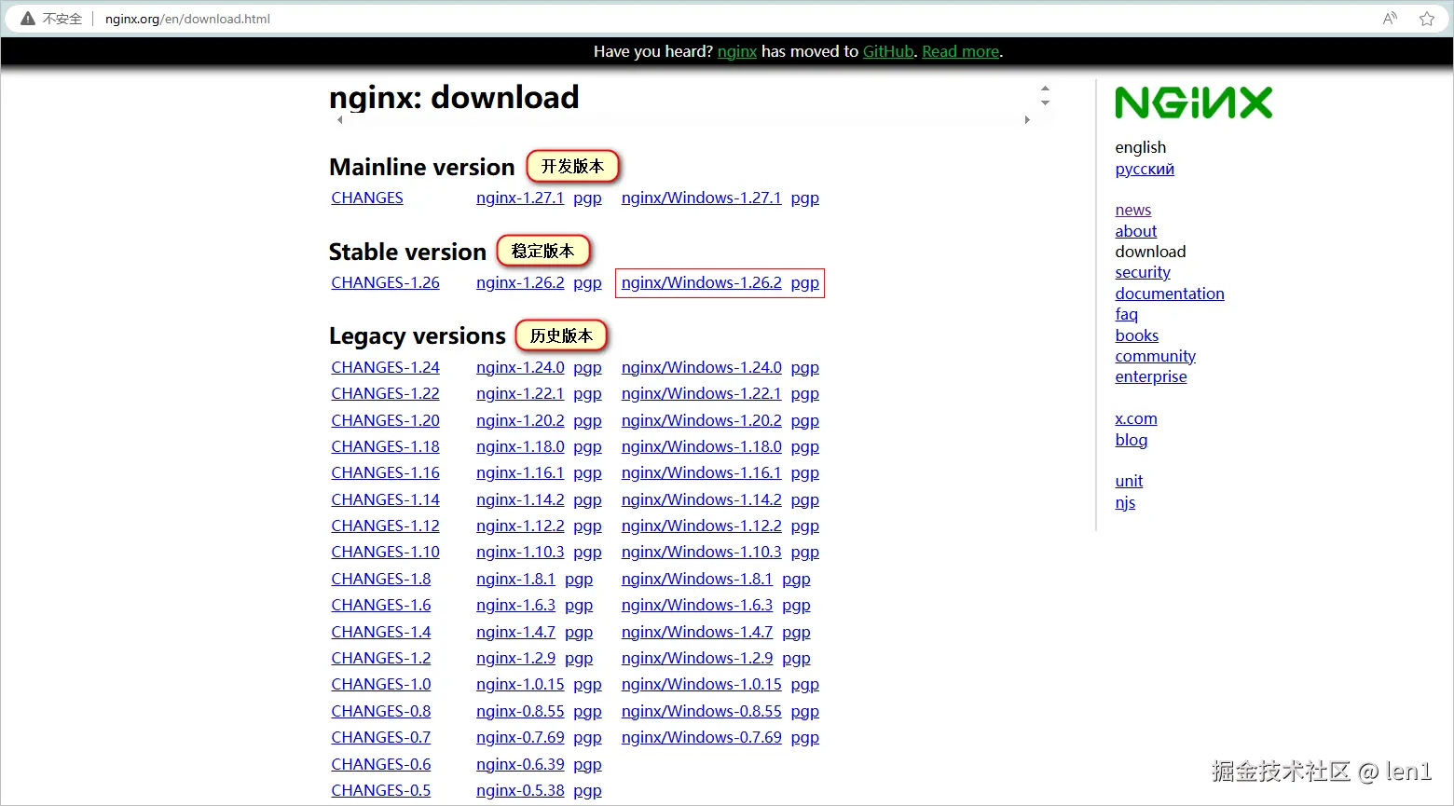Download nginx-1.24.0 source
The height and width of the screenshot is (806, 1454).
[520, 367]
